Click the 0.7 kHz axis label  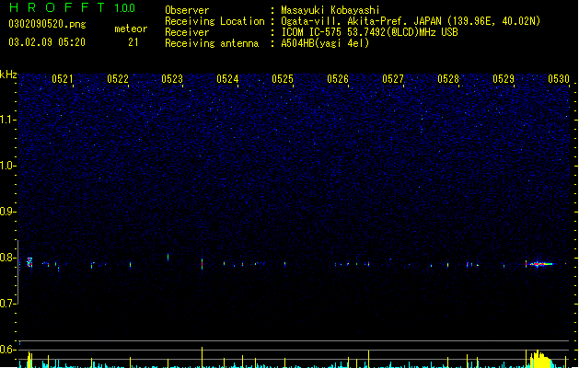pyautogui.click(x=8, y=304)
